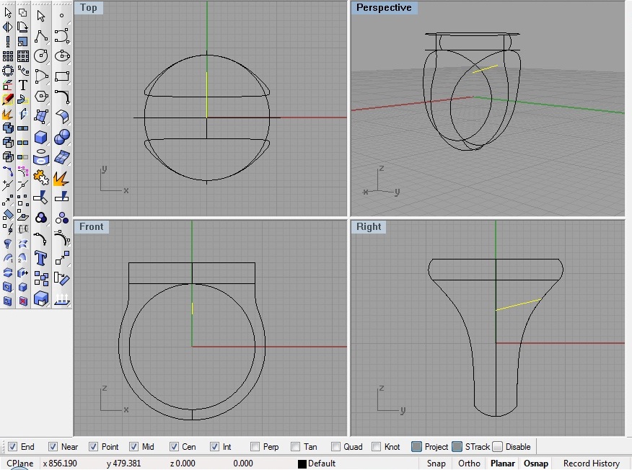Uncheck the Point osnap checkbox
632x470 pixels.
[93, 447]
